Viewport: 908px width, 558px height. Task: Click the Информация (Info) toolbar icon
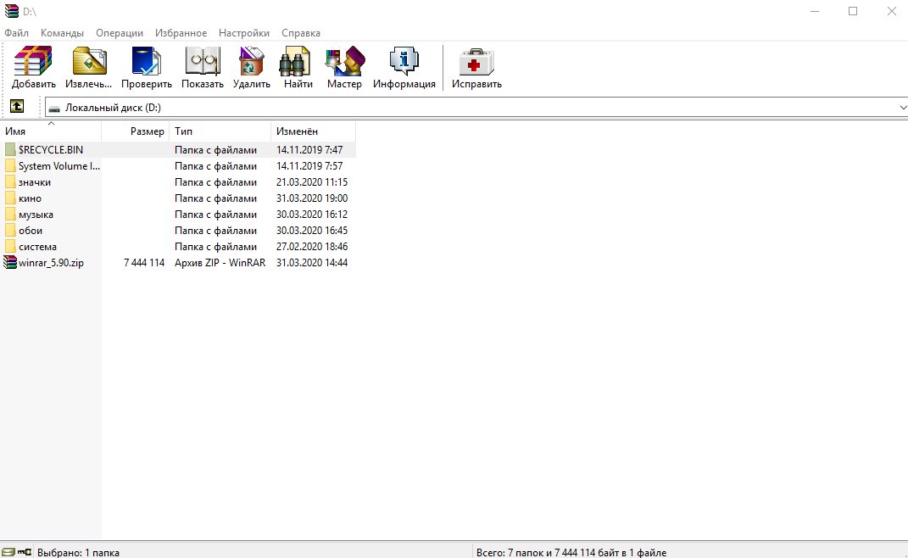point(404,61)
